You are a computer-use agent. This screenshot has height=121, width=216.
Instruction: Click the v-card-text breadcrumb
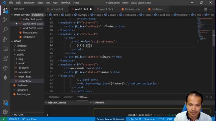click(x=164, y=15)
